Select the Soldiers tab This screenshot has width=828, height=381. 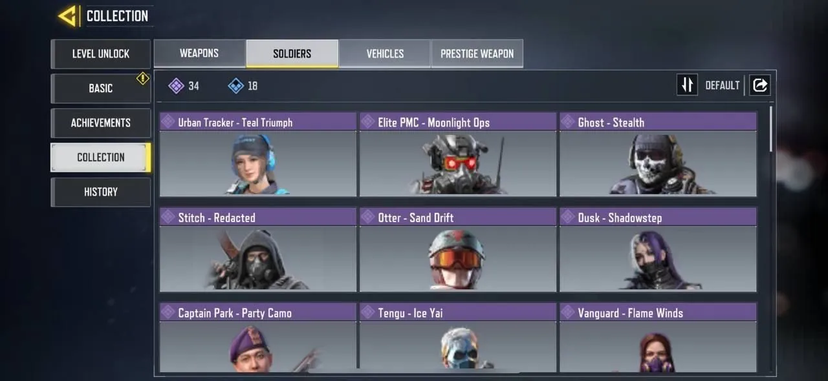[x=292, y=54]
